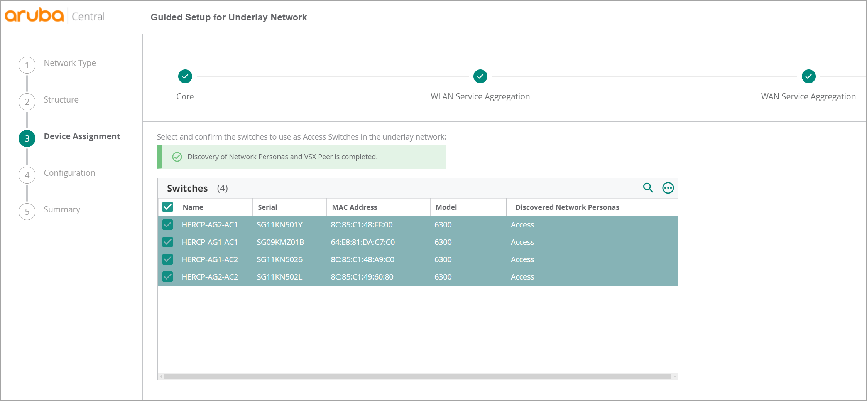Click the Aruba Central logo

tap(54, 16)
